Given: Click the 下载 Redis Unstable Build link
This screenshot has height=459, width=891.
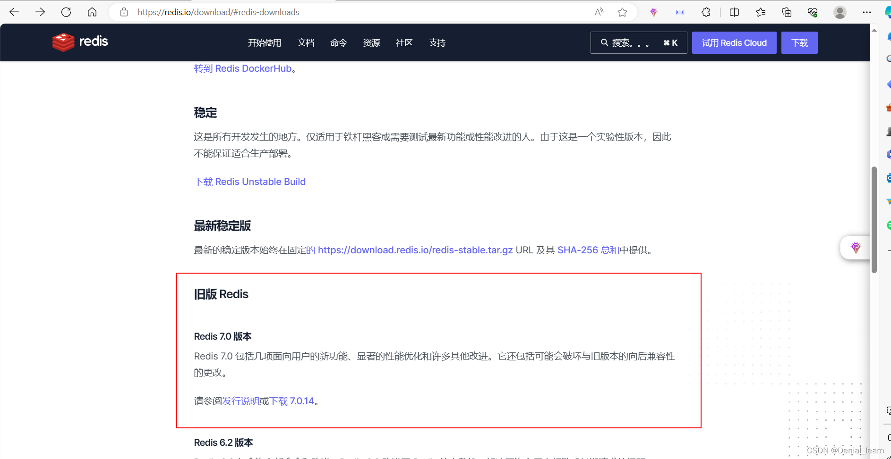Looking at the screenshot, I should (x=250, y=182).
